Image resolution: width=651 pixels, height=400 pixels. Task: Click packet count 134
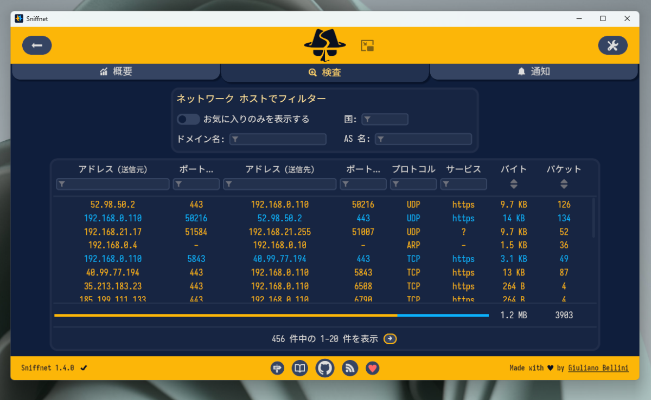click(x=564, y=218)
